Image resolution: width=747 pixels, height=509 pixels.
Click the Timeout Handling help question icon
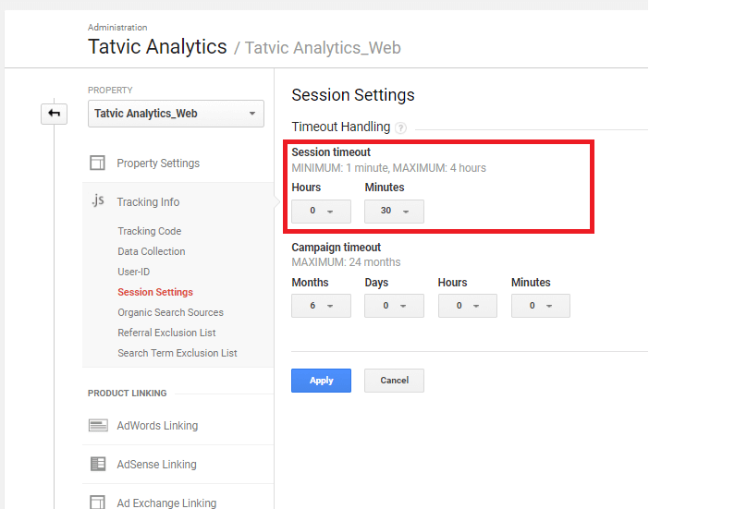point(401,127)
